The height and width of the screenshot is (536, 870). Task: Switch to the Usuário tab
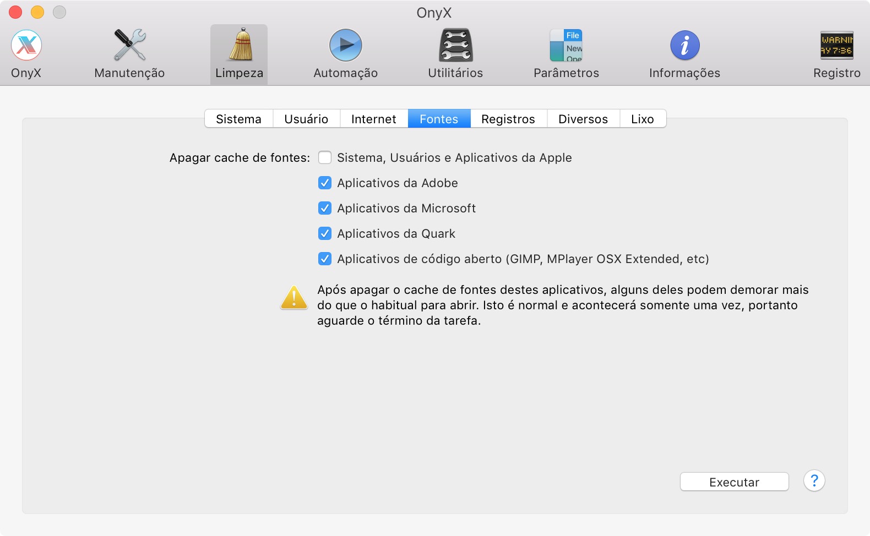tap(306, 119)
